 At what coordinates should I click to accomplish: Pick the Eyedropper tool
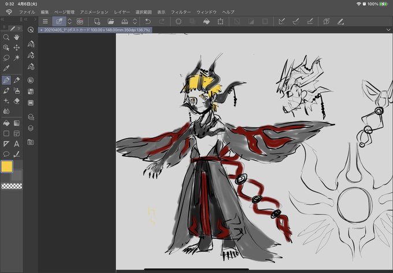point(6,68)
